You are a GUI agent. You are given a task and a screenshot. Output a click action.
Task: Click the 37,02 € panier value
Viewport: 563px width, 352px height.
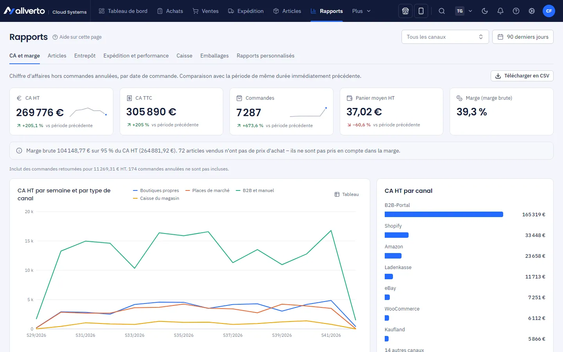364,112
